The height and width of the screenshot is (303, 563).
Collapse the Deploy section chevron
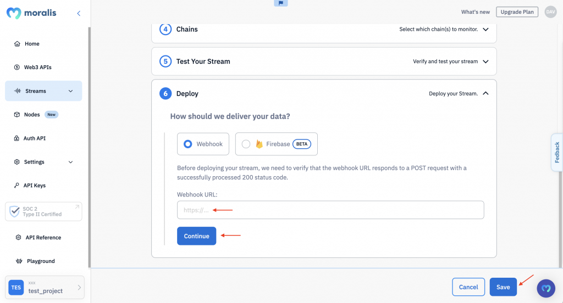(485, 93)
